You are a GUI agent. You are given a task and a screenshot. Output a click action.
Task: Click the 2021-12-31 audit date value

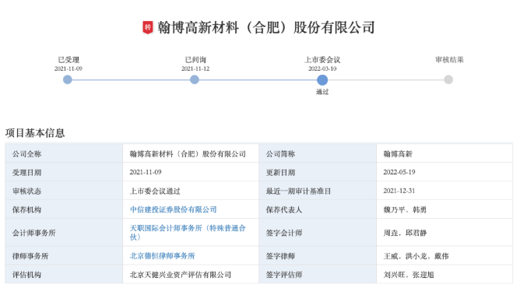[399, 191]
